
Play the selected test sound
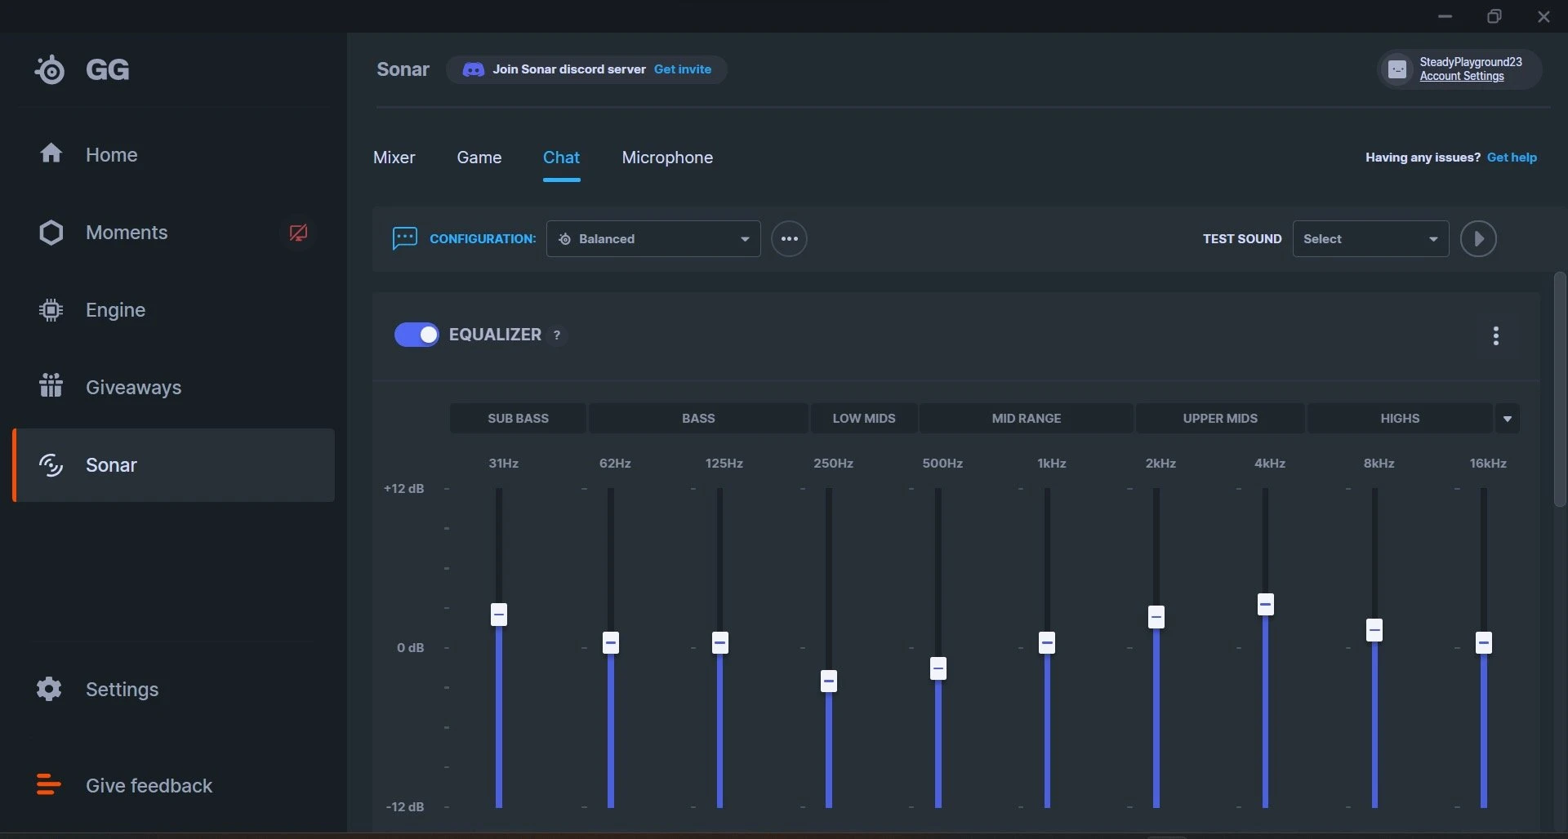(x=1478, y=239)
